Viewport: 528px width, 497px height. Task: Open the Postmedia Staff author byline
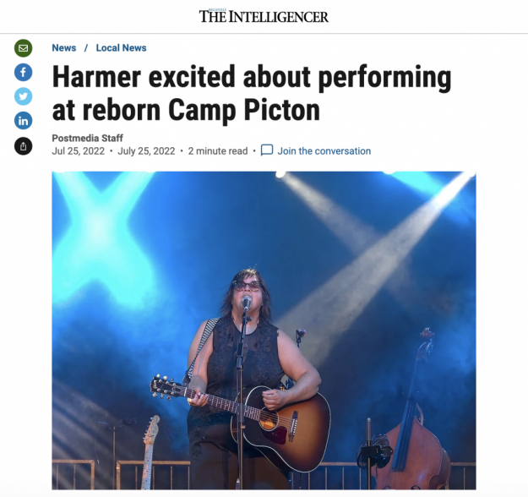88,138
